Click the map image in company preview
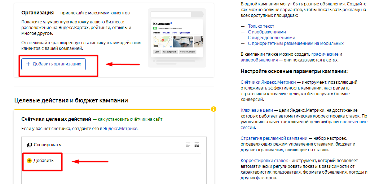The width and height of the screenshot is (379, 184). [x=163, y=42]
